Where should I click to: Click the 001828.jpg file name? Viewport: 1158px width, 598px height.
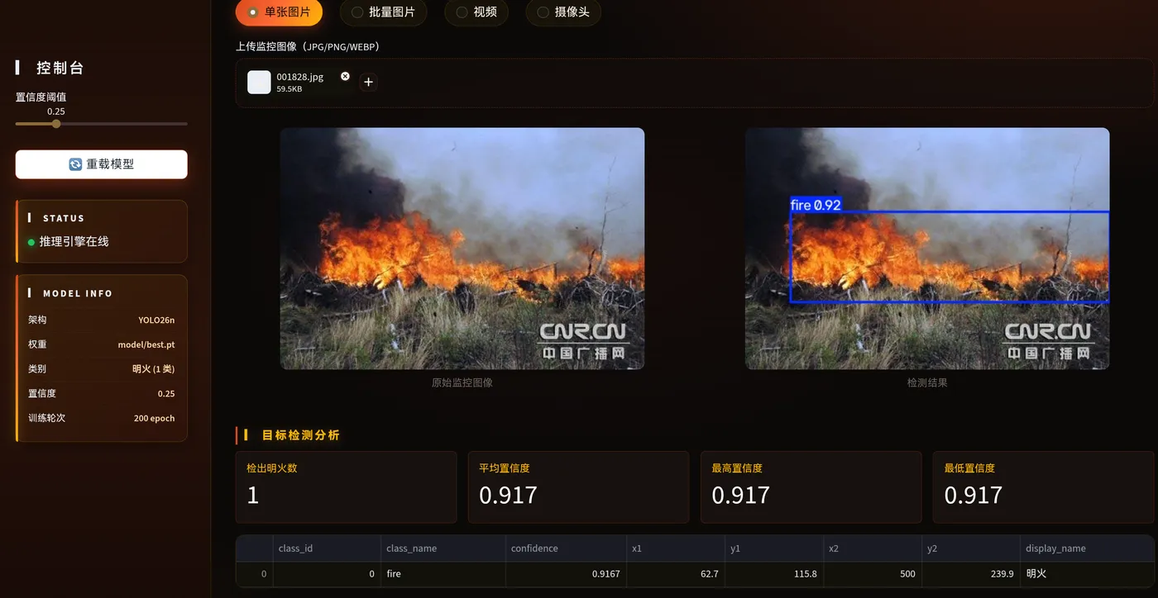tap(300, 77)
